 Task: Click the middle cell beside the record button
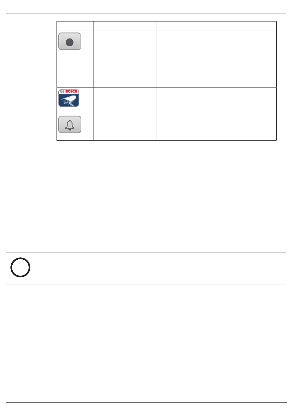(x=125, y=59)
